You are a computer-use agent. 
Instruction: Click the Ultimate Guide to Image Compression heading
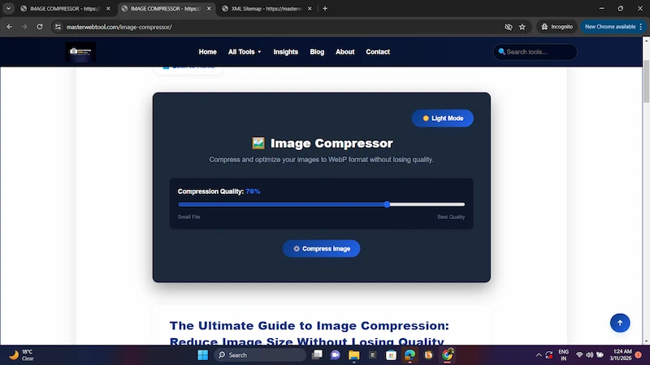310,333
